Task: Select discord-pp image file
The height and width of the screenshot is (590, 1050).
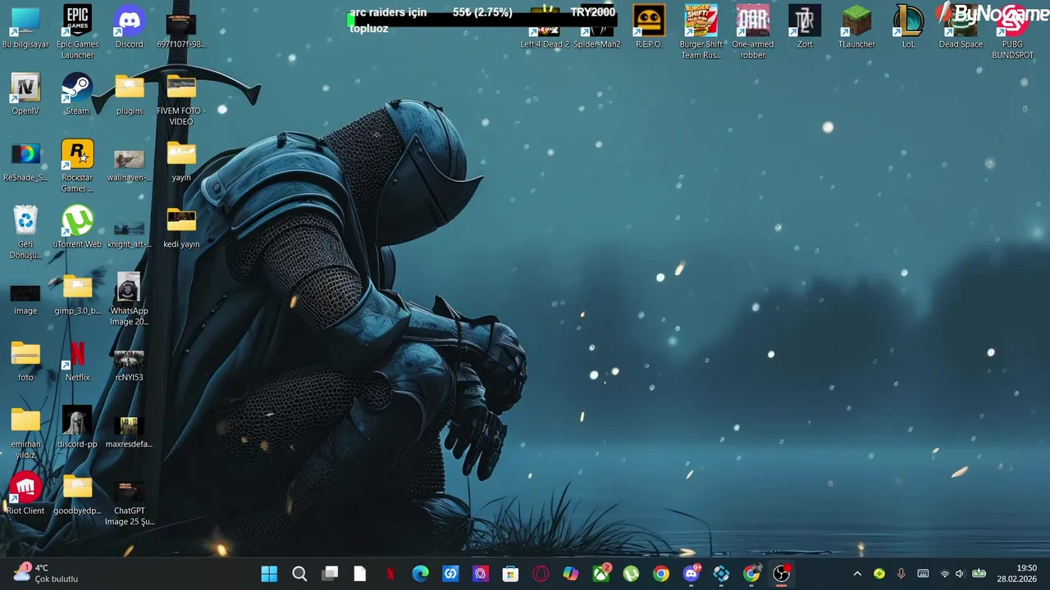Action: (x=77, y=427)
